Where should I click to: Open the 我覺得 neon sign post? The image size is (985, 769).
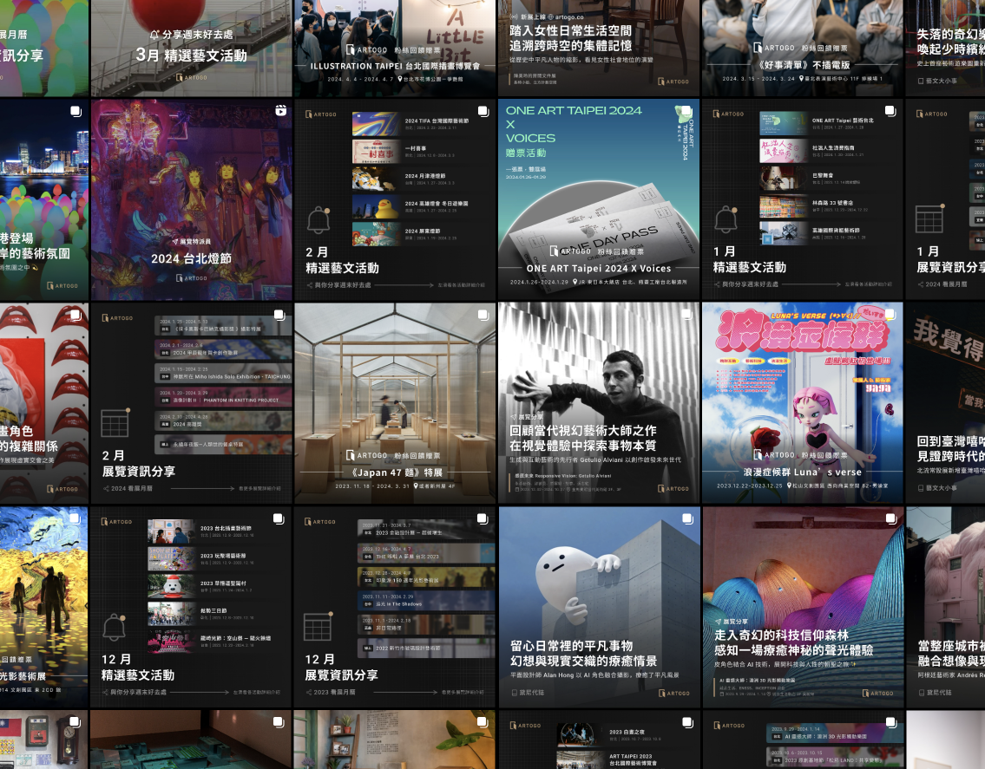tap(945, 403)
